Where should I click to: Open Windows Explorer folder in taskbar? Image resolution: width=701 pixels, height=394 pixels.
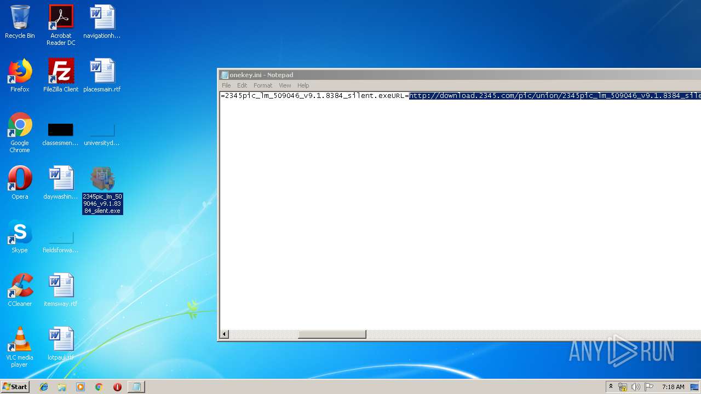(62, 387)
